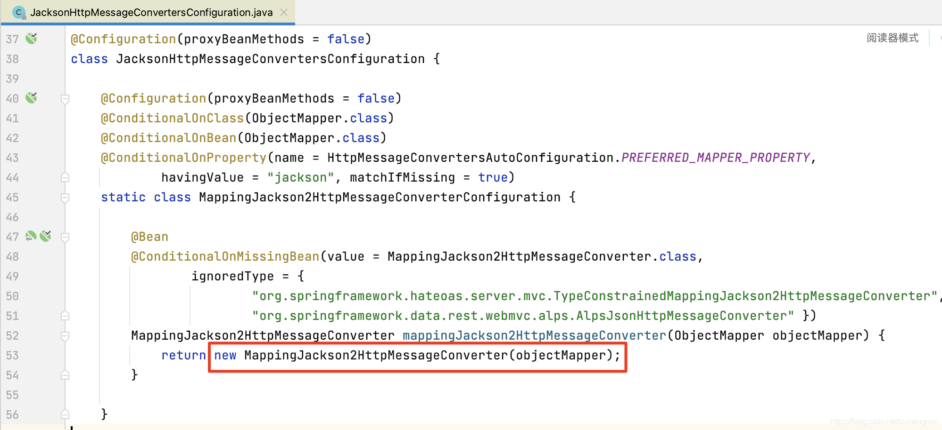Click the @ConditionalOnClass annotation
This screenshot has width=942, height=430.
pyautogui.click(x=173, y=118)
